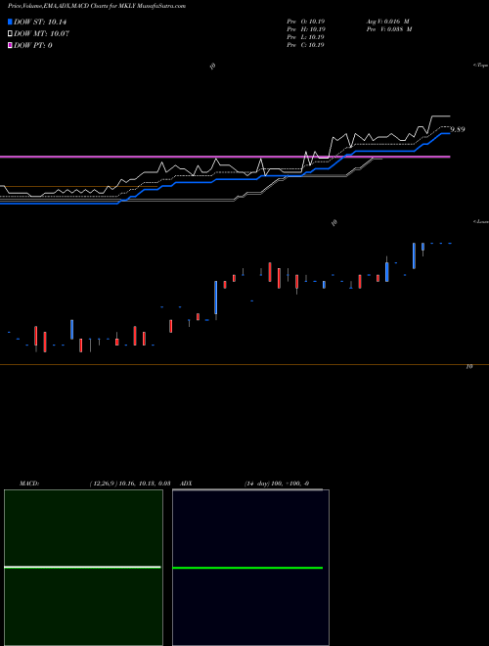This screenshot has width=489, height=646.
Task: Select the 'DOW PT: 0' legend label
Action: tap(33, 45)
